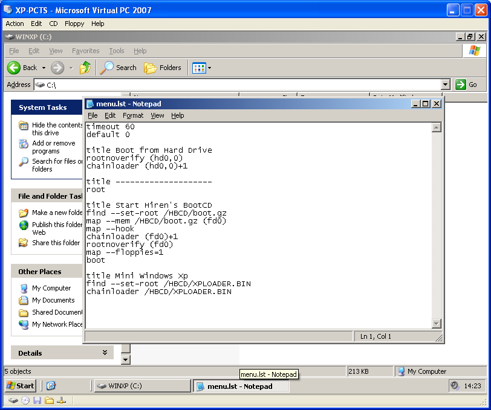Screen dimensions: 491x410
Task: Open the Address bar dropdown
Action: [446, 85]
